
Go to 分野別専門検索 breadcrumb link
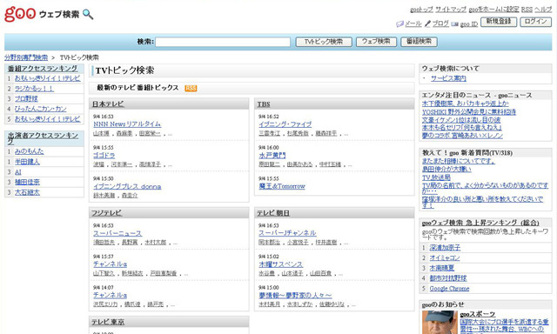coord(26,57)
